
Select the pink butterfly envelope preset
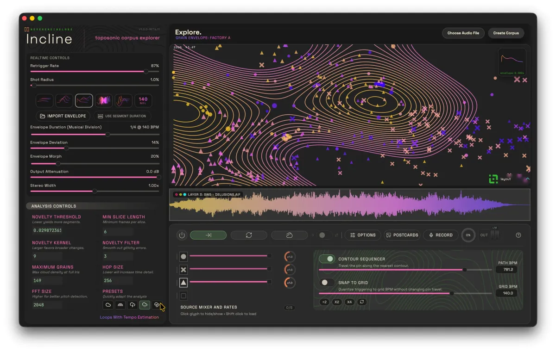coord(104,100)
